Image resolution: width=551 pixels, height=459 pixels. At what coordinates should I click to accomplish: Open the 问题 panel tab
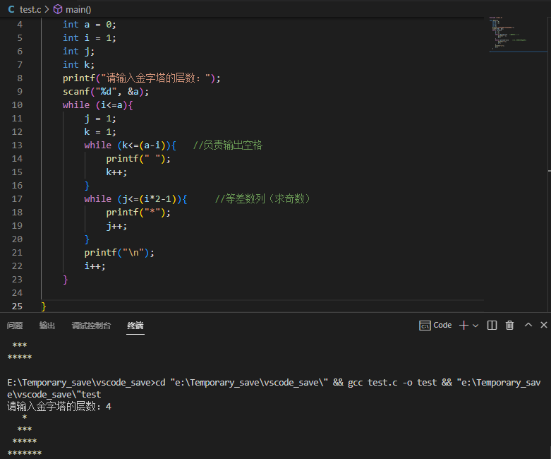pyautogui.click(x=15, y=326)
